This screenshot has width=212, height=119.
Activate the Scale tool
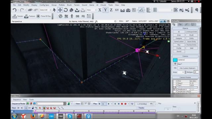click(x=72, y=10)
